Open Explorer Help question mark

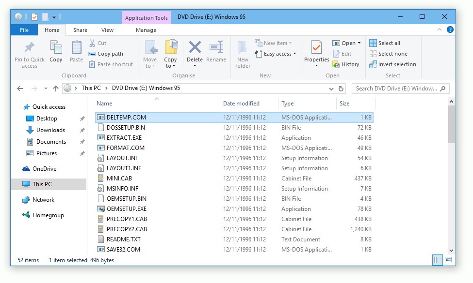[450, 30]
